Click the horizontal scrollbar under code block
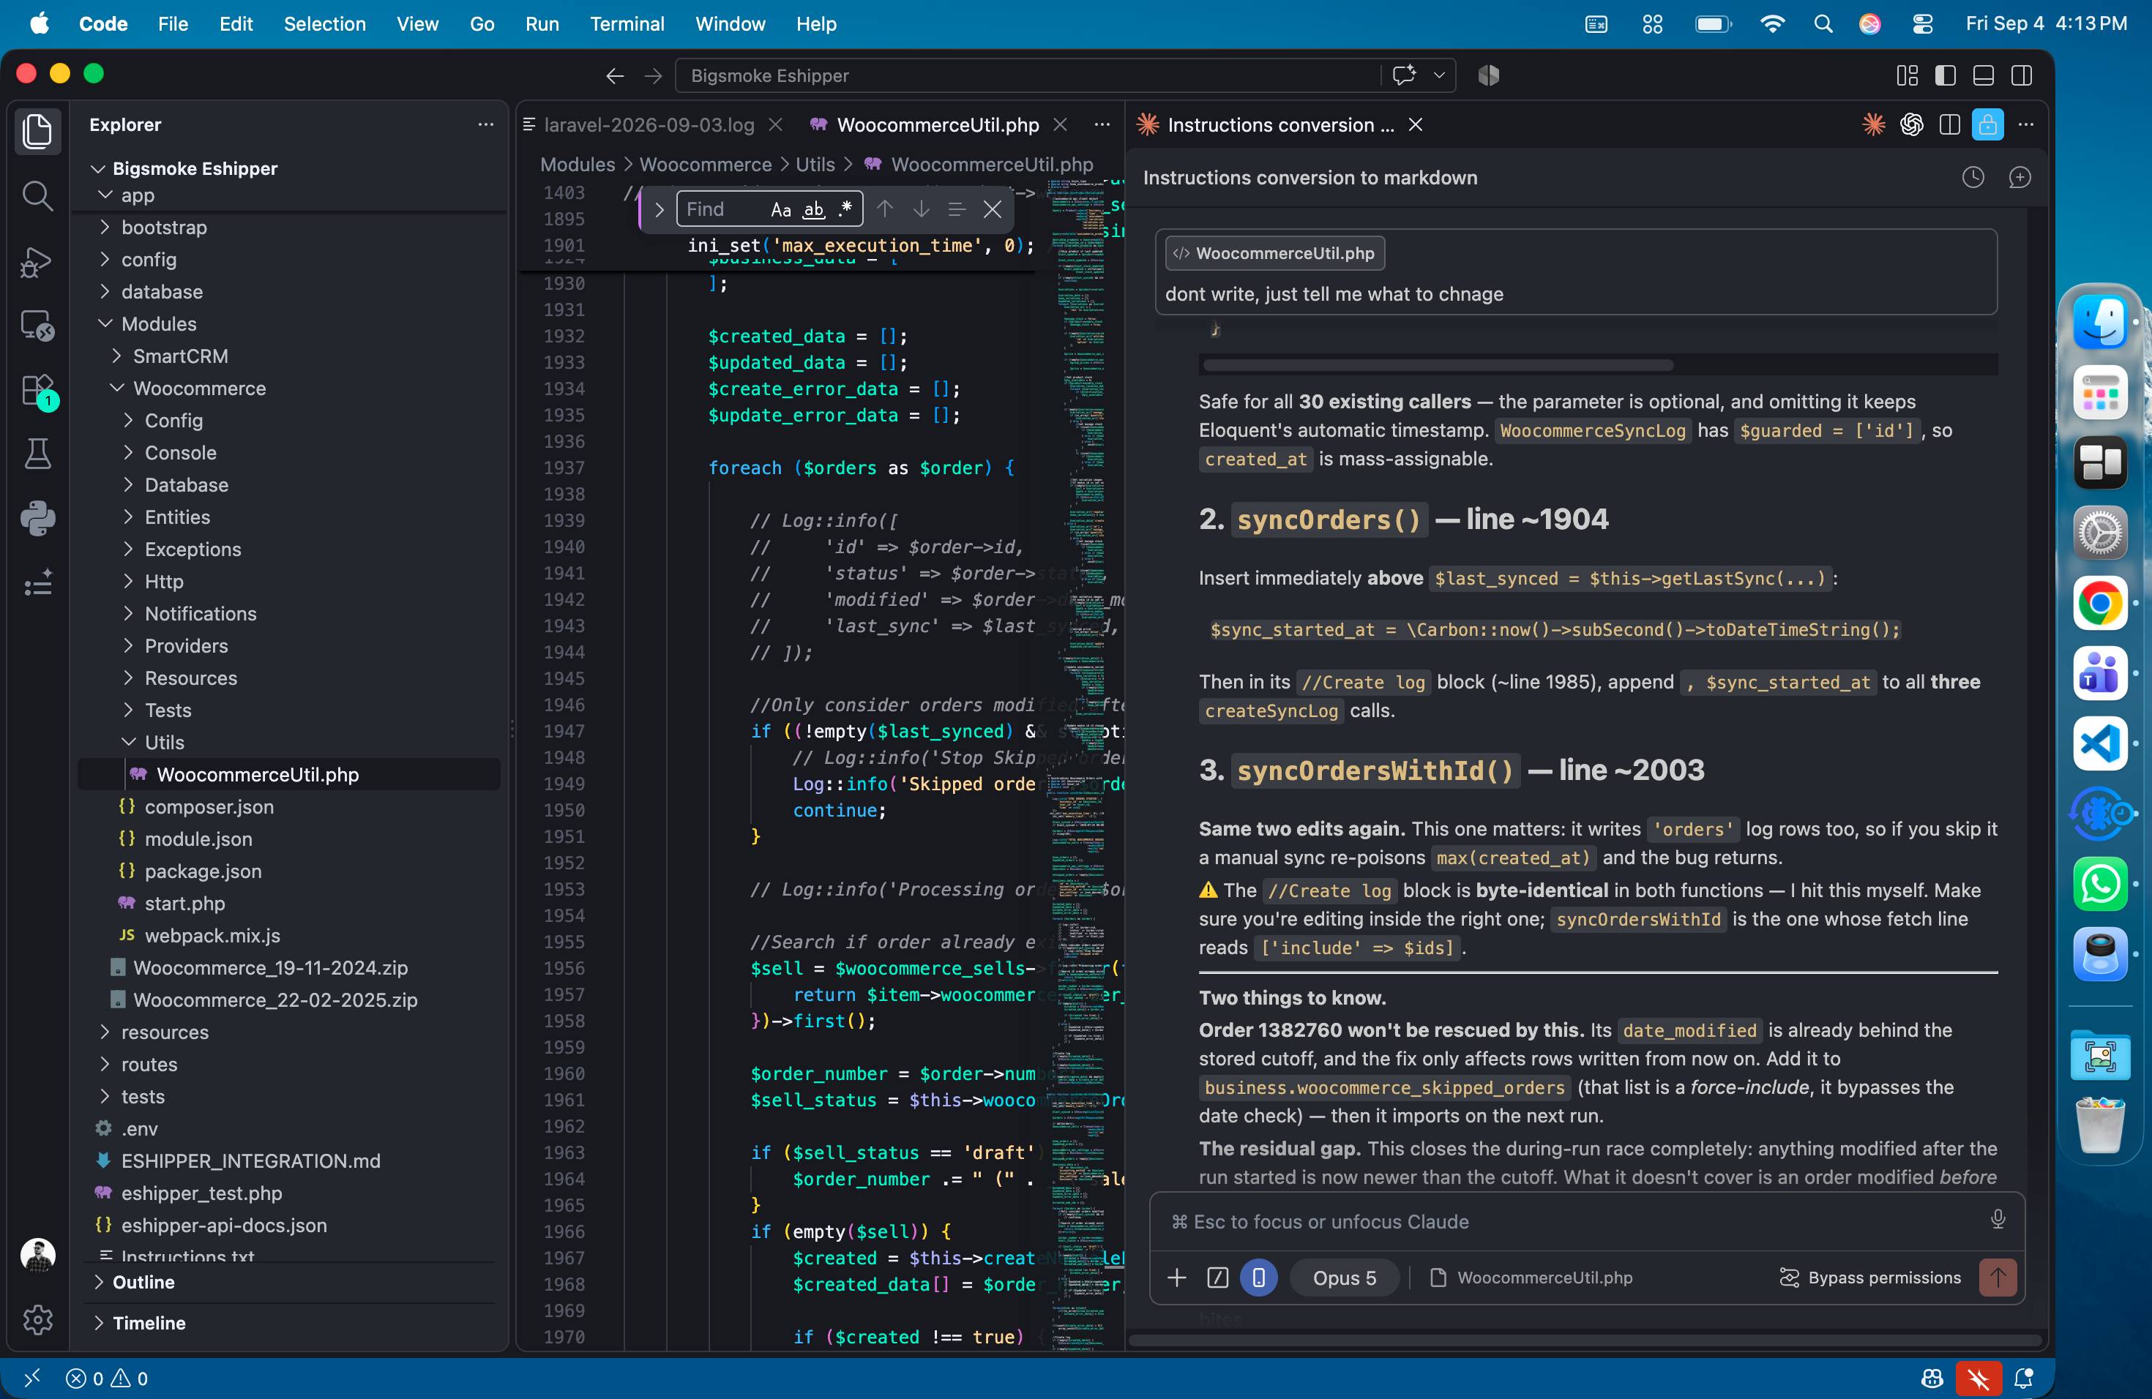Viewport: 2152px width, 1399px height. [1437, 365]
